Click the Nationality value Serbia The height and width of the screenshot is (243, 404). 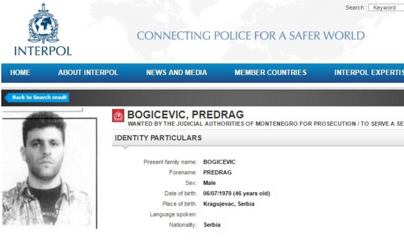pos(212,225)
